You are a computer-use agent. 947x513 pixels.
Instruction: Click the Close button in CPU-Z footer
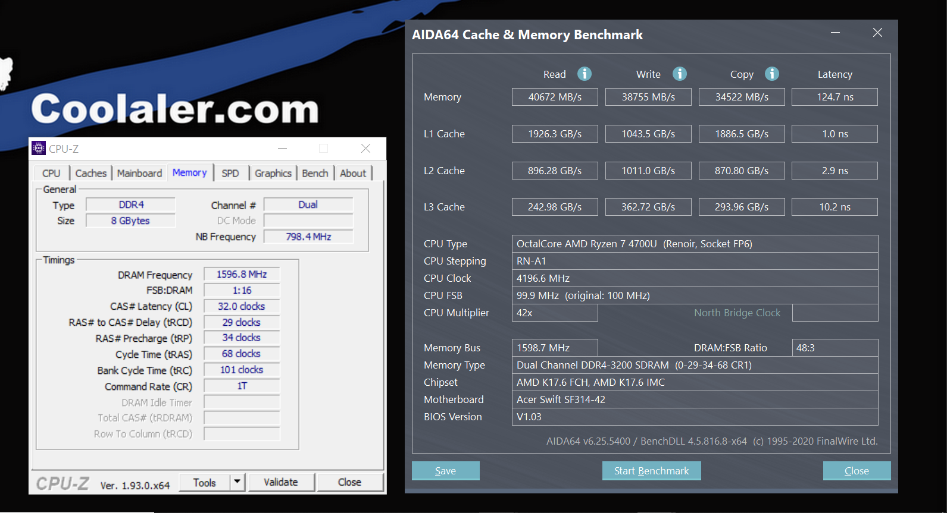350,482
